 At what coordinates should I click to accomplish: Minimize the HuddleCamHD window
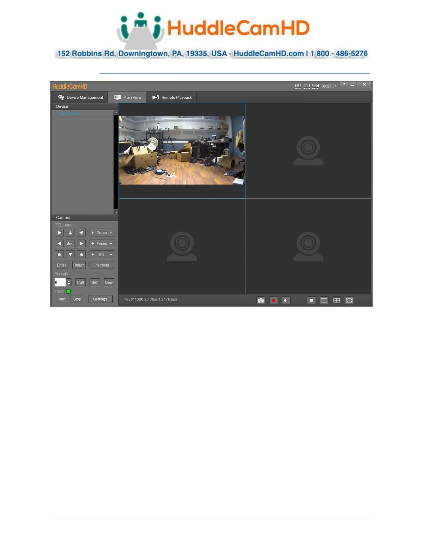[x=352, y=85]
